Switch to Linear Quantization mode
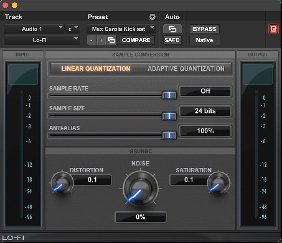The image size is (282, 243). click(96, 68)
